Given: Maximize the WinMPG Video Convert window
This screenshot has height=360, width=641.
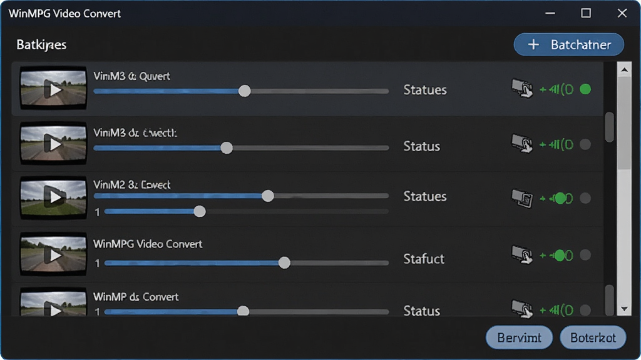Looking at the screenshot, I should click(586, 13).
